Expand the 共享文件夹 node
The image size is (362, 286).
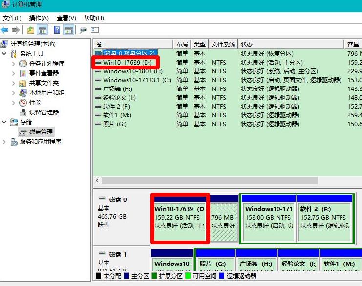[13, 84]
